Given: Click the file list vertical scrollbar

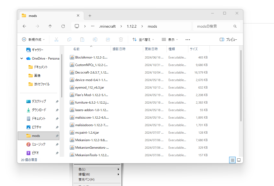Looking at the screenshot, I should click(241, 86).
